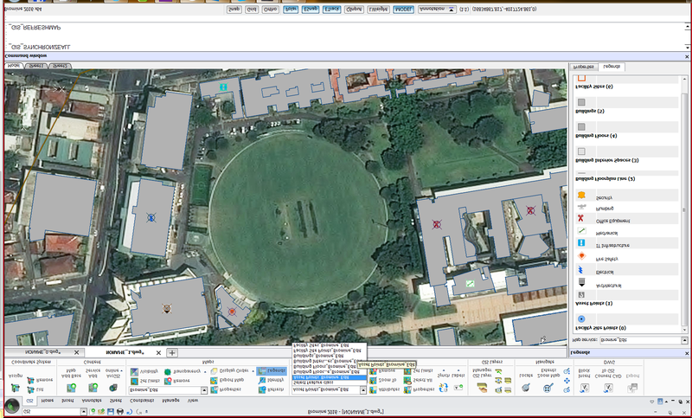
Task: Click the Add Service icon
Action: (93, 387)
